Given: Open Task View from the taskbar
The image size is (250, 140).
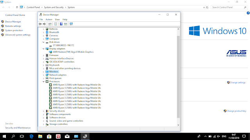Looking at the screenshot, I should pos(22,136).
